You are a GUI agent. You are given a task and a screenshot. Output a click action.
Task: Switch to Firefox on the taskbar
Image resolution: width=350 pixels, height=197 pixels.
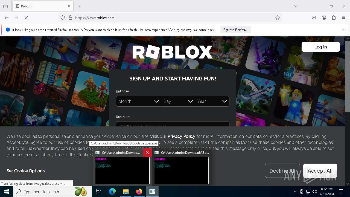coord(139,192)
